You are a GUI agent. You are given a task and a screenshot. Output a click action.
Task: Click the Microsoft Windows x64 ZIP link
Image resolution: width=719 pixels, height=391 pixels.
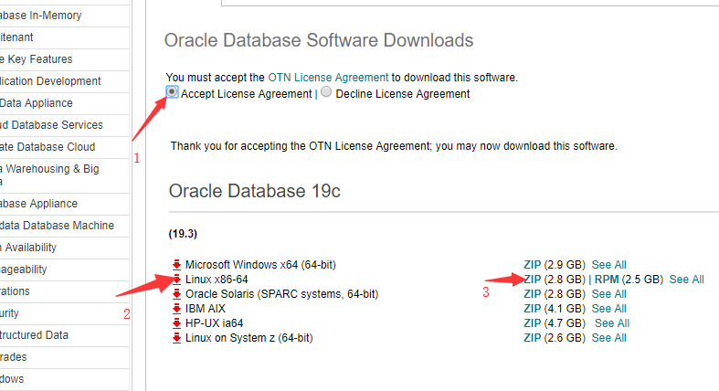coord(533,265)
